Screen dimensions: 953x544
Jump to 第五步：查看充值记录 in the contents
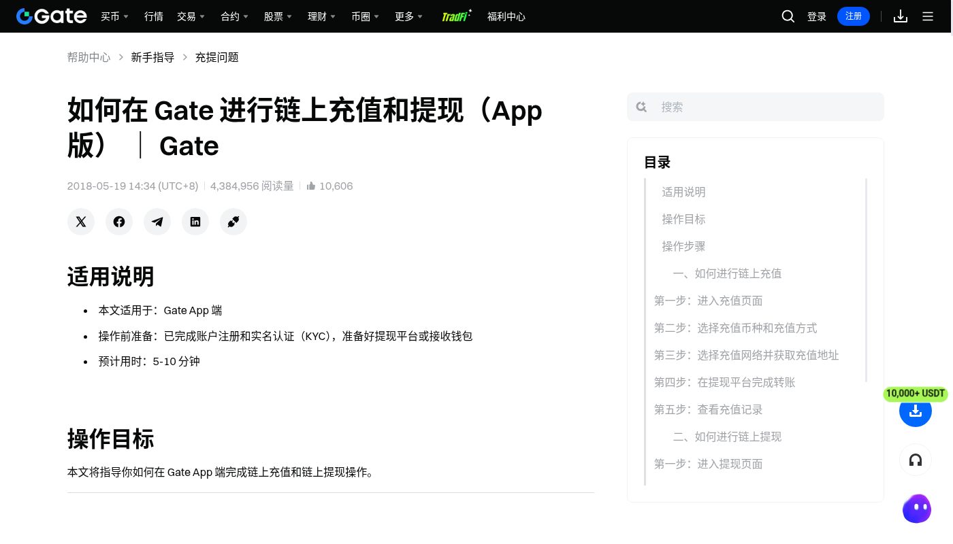708,409
